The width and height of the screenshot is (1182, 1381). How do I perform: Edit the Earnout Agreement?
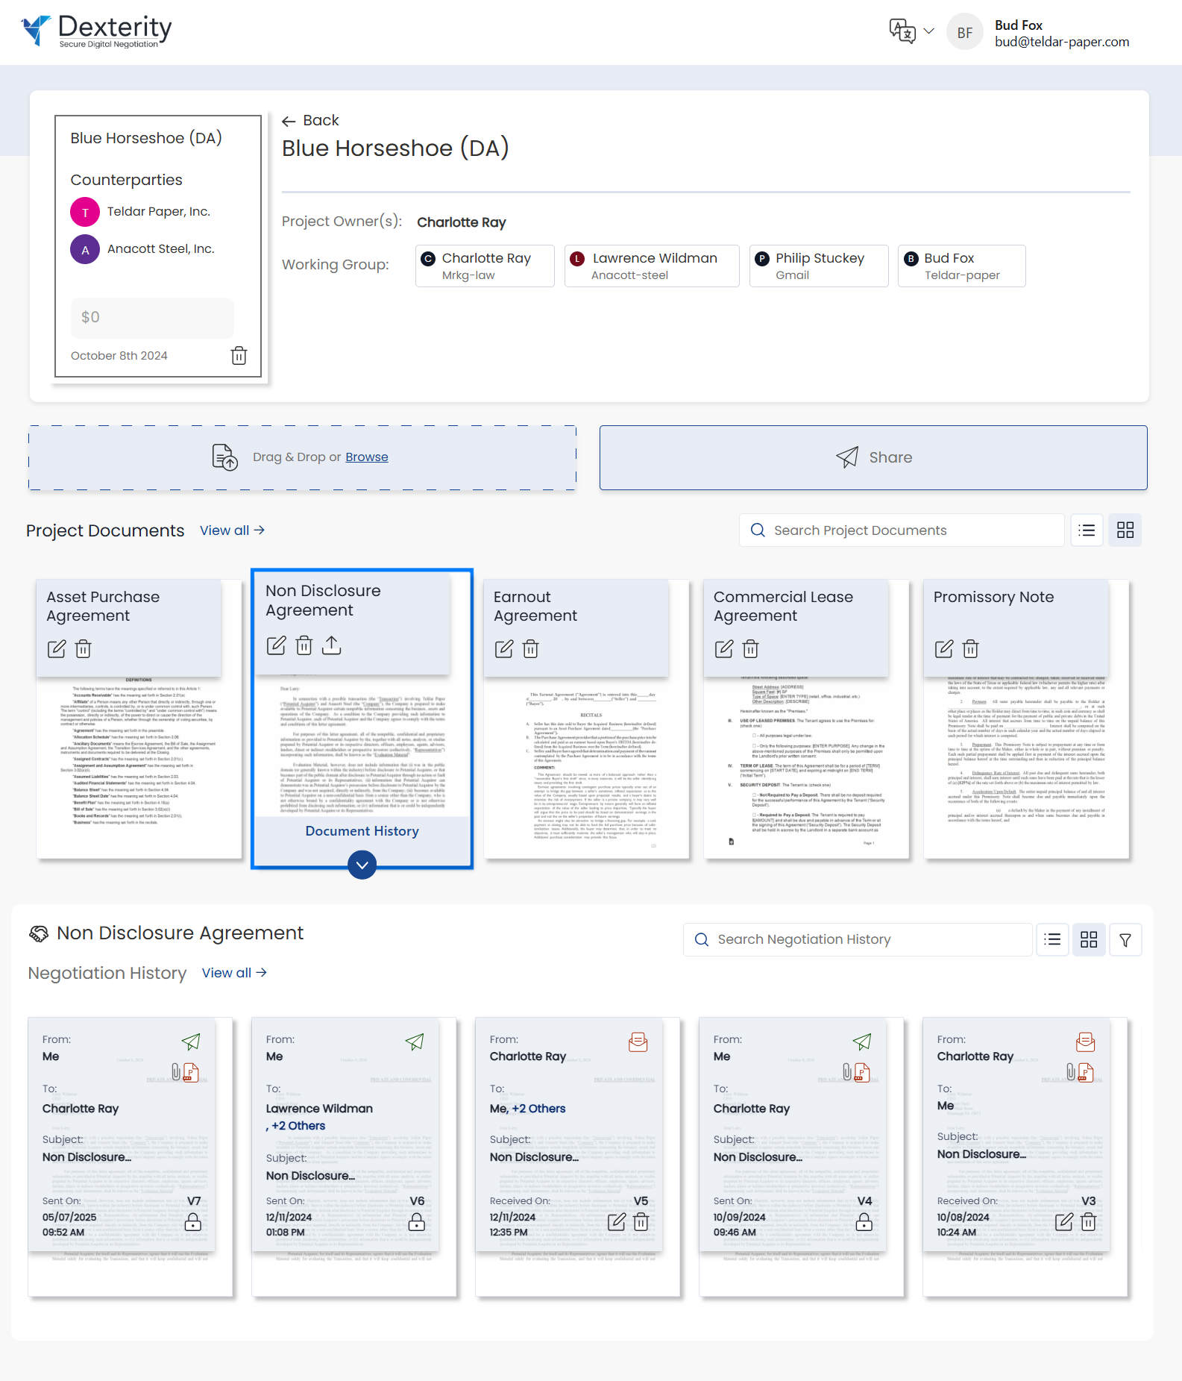[x=504, y=649]
